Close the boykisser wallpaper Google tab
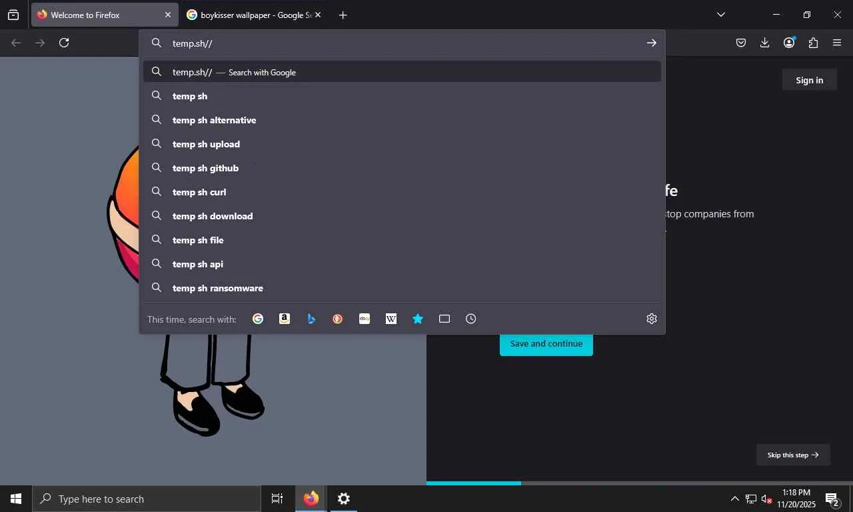This screenshot has height=512, width=853. click(318, 15)
